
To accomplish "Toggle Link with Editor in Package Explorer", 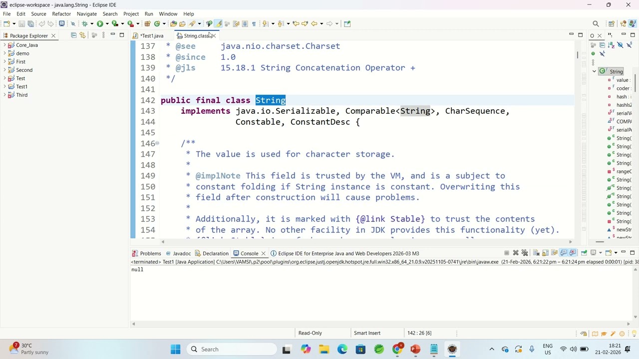I will coord(82,35).
